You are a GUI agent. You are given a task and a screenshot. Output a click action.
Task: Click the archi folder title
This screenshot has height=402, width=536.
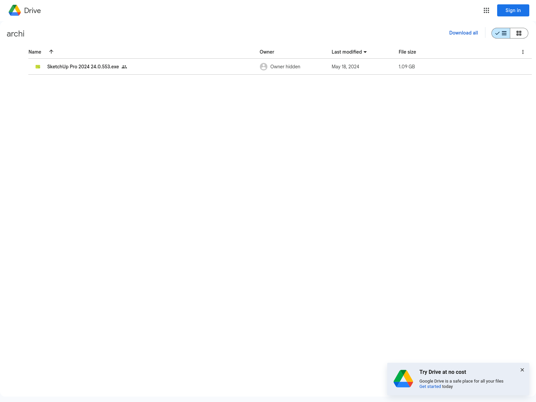(x=15, y=34)
